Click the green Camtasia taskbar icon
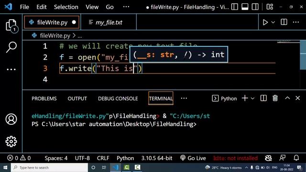The image size is (306, 172). coord(126,167)
